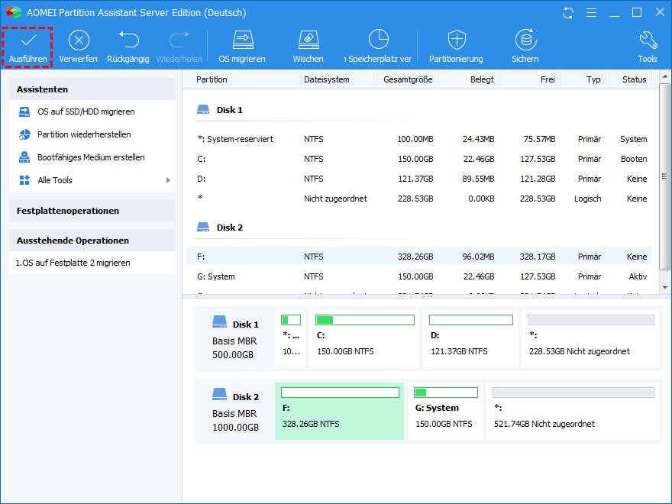Select C: 150.00GB NTFS block in disk map
Screen dimensions: 672x504
point(364,338)
